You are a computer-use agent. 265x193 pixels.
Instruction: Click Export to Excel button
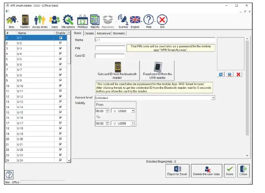176,171
